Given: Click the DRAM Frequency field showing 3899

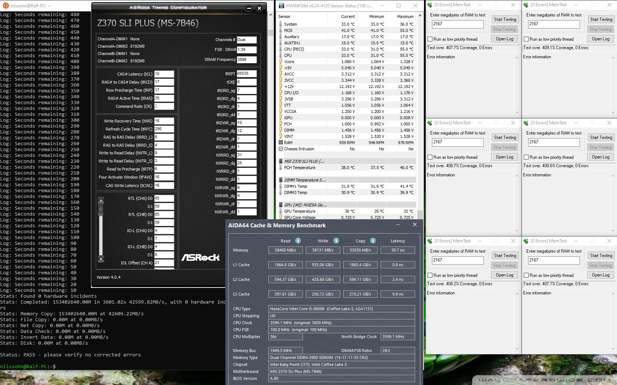Looking at the screenshot, I should pos(247,59).
